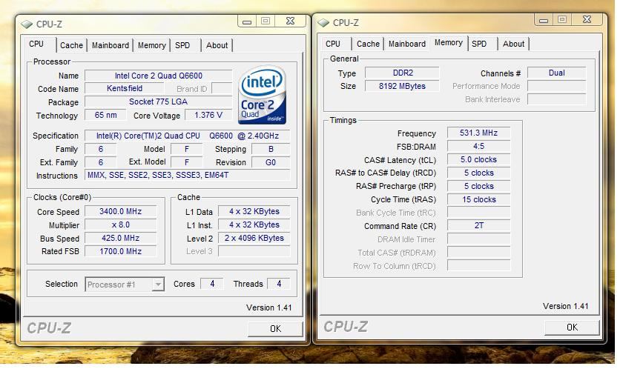Select Memory tab in right window
This screenshot has width=623, height=389.
(449, 42)
